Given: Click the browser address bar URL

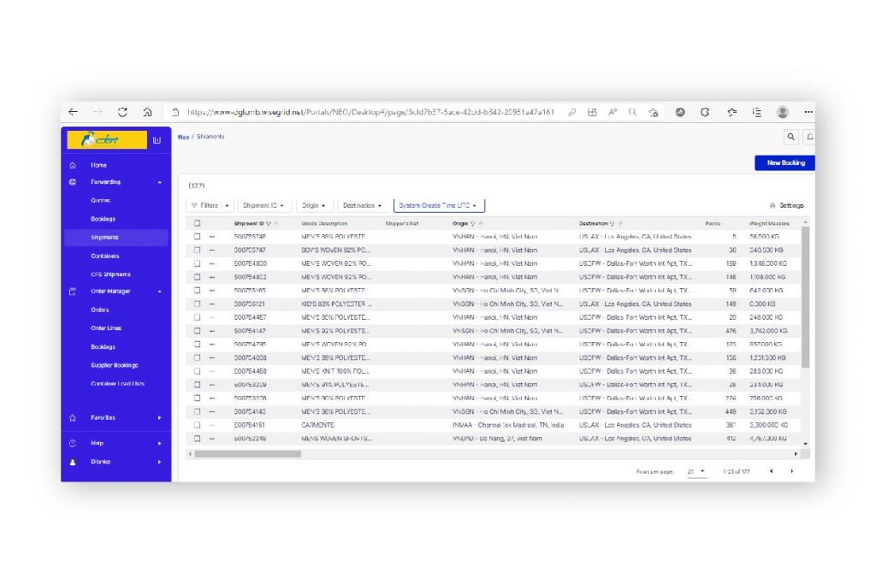Looking at the screenshot, I should [370, 112].
